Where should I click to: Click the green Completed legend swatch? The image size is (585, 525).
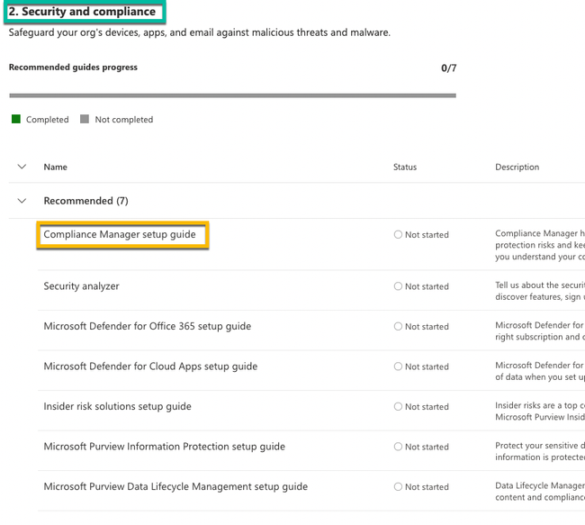[16, 119]
